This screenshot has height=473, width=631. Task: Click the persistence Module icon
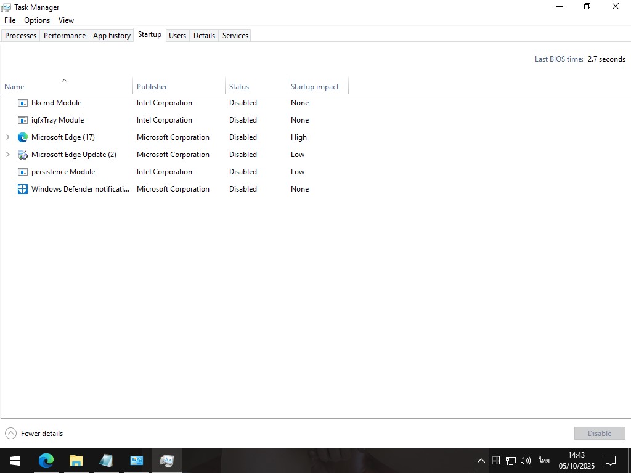(23, 172)
